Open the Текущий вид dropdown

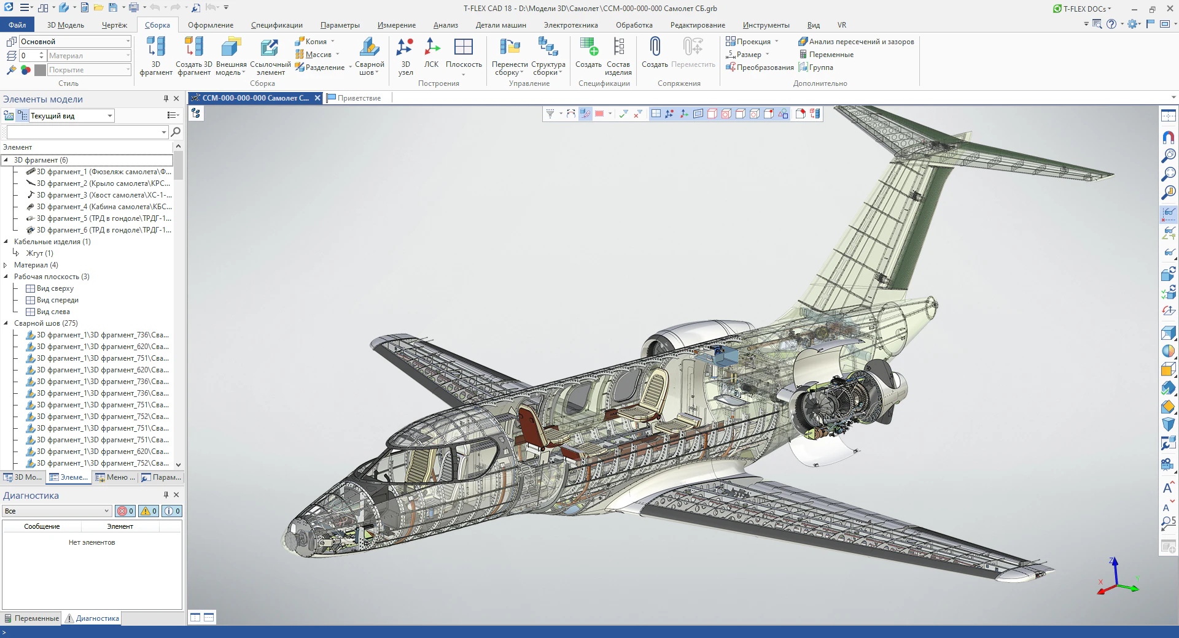coord(110,116)
